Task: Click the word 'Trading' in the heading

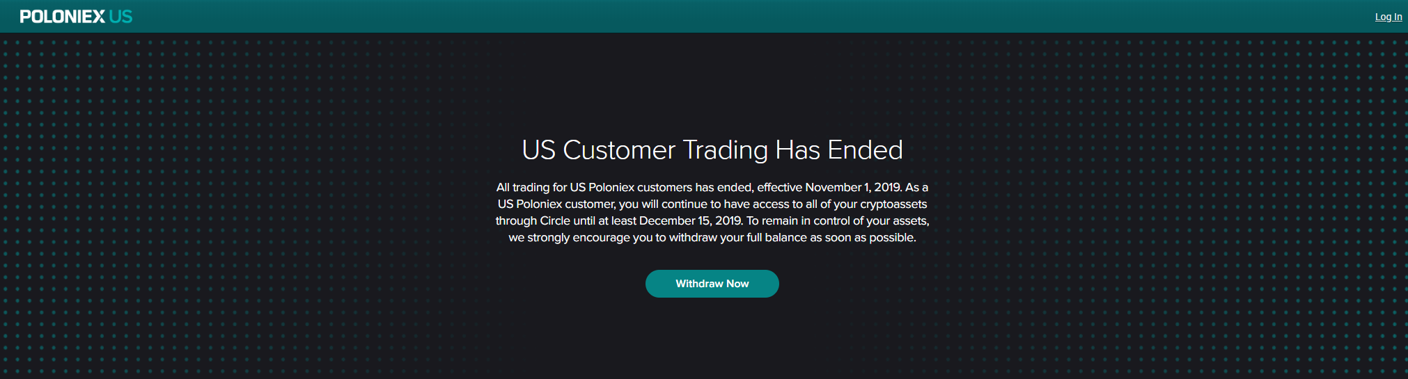Action: click(725, 151)
